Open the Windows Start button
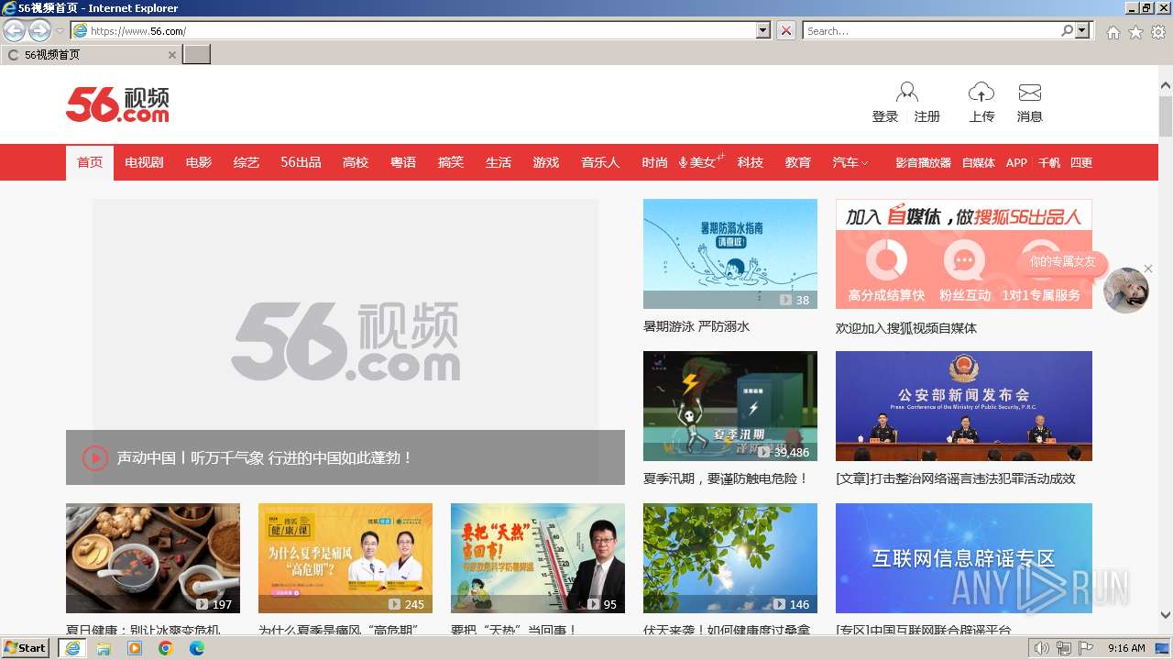 [x=25, y=647]
